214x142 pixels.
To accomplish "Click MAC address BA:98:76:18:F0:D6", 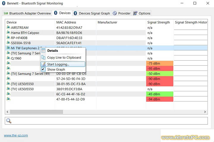I will [x=69, y=33].
